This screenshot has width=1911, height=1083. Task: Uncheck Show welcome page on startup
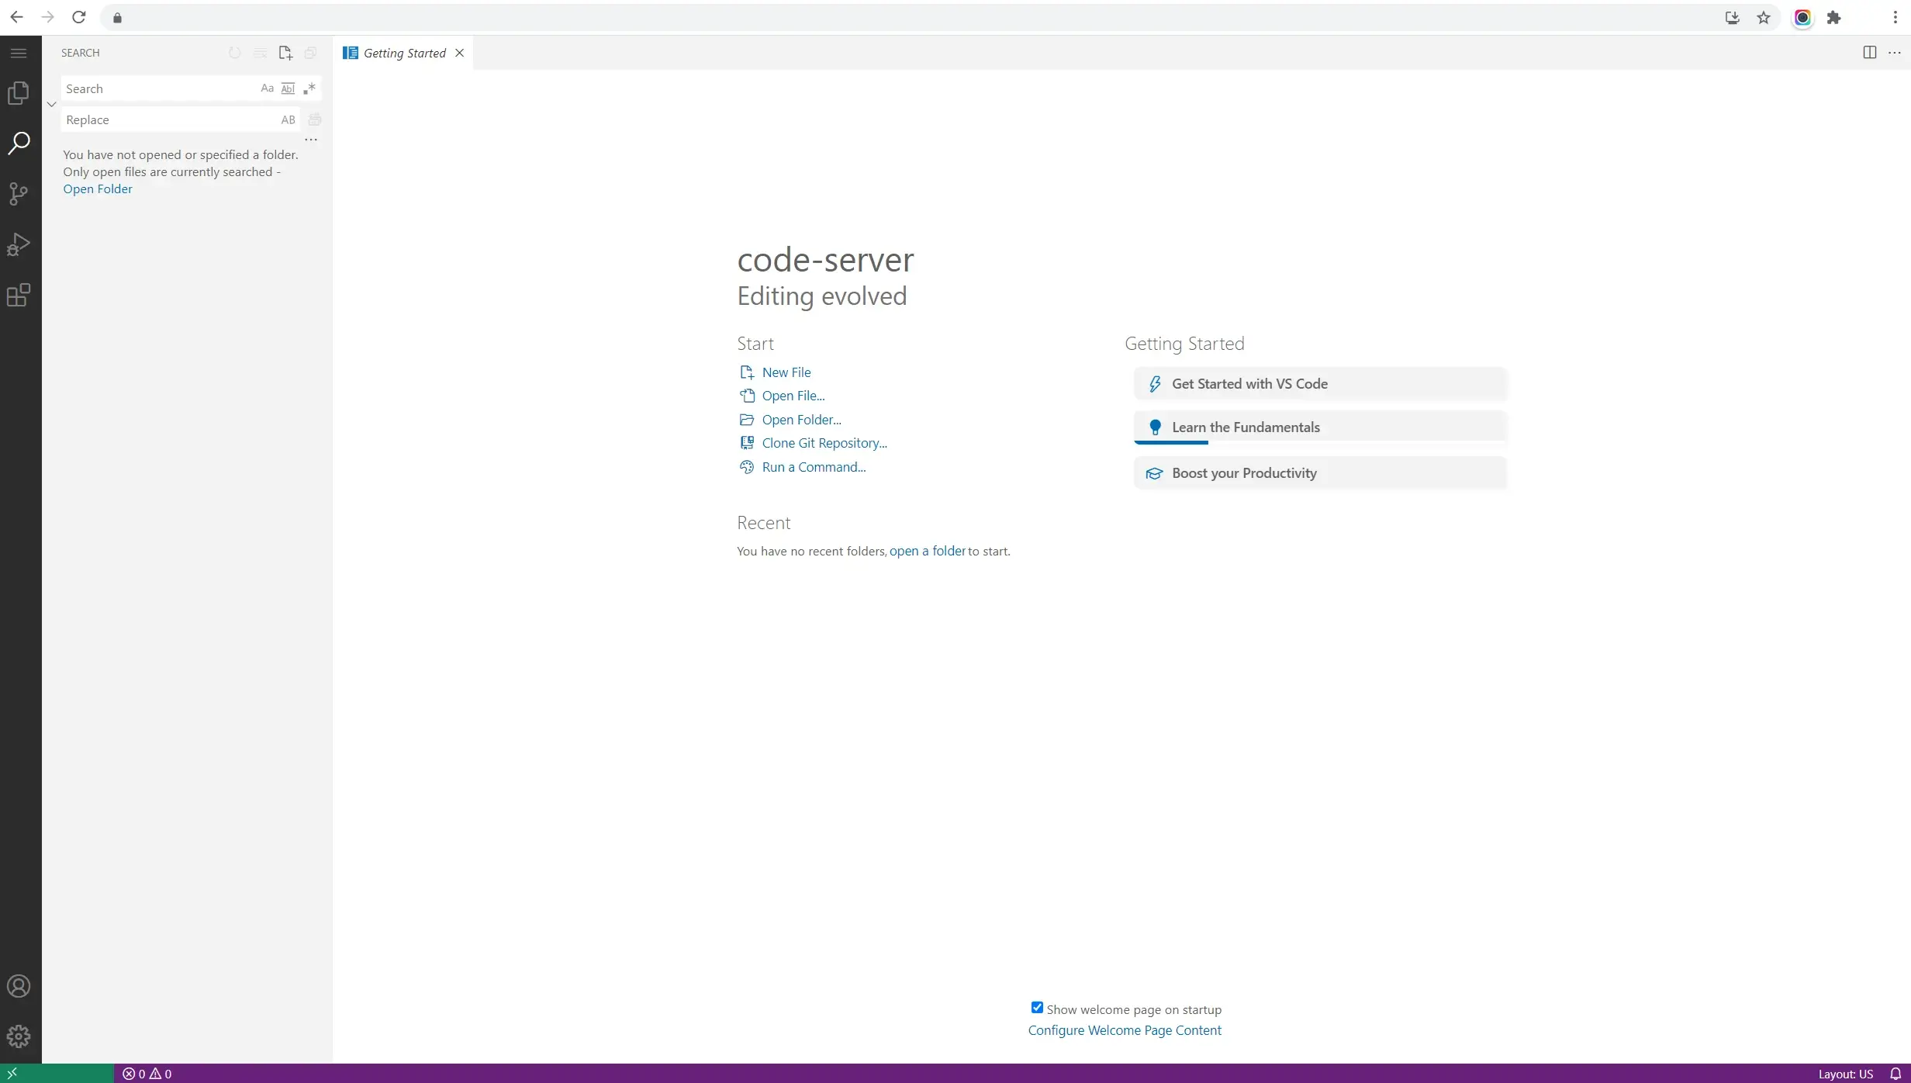[1037, 1008]
